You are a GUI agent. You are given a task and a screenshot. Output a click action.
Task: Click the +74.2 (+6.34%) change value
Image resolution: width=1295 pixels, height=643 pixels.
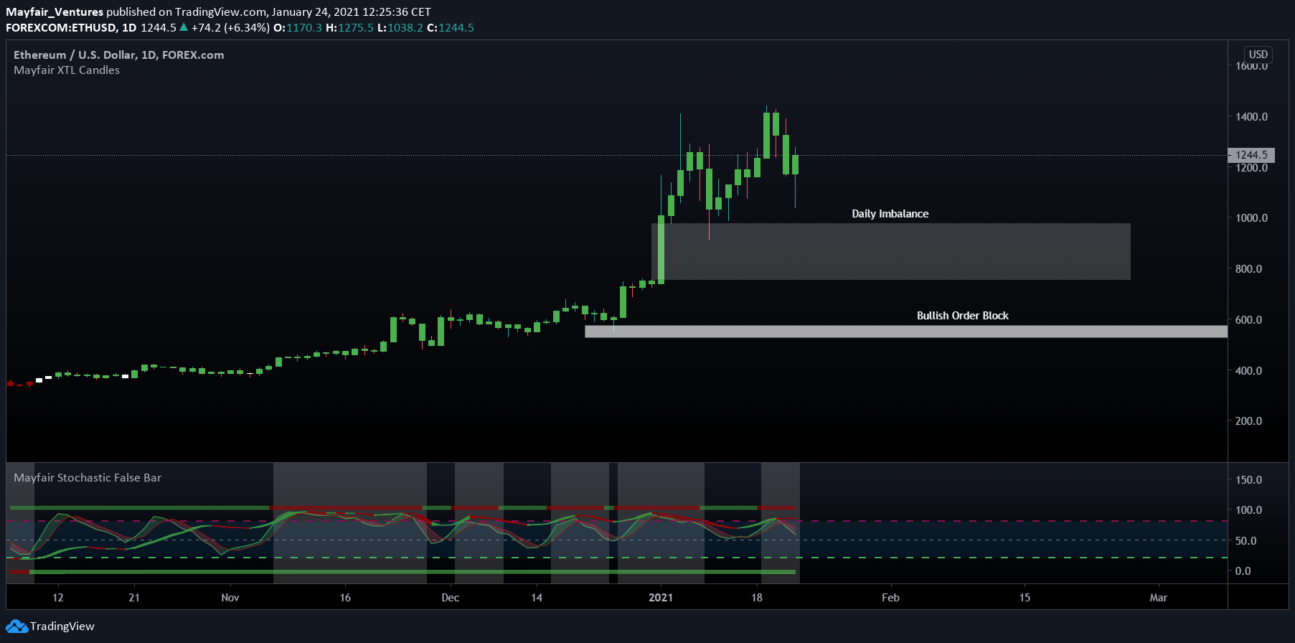click(x=230, y=28)
